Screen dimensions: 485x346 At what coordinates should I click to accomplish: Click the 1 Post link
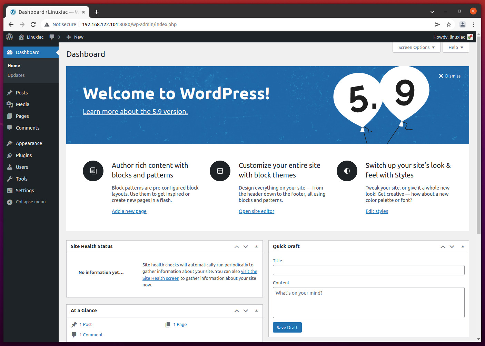coord(86,325)
